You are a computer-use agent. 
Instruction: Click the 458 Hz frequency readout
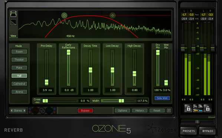(71, 36)
